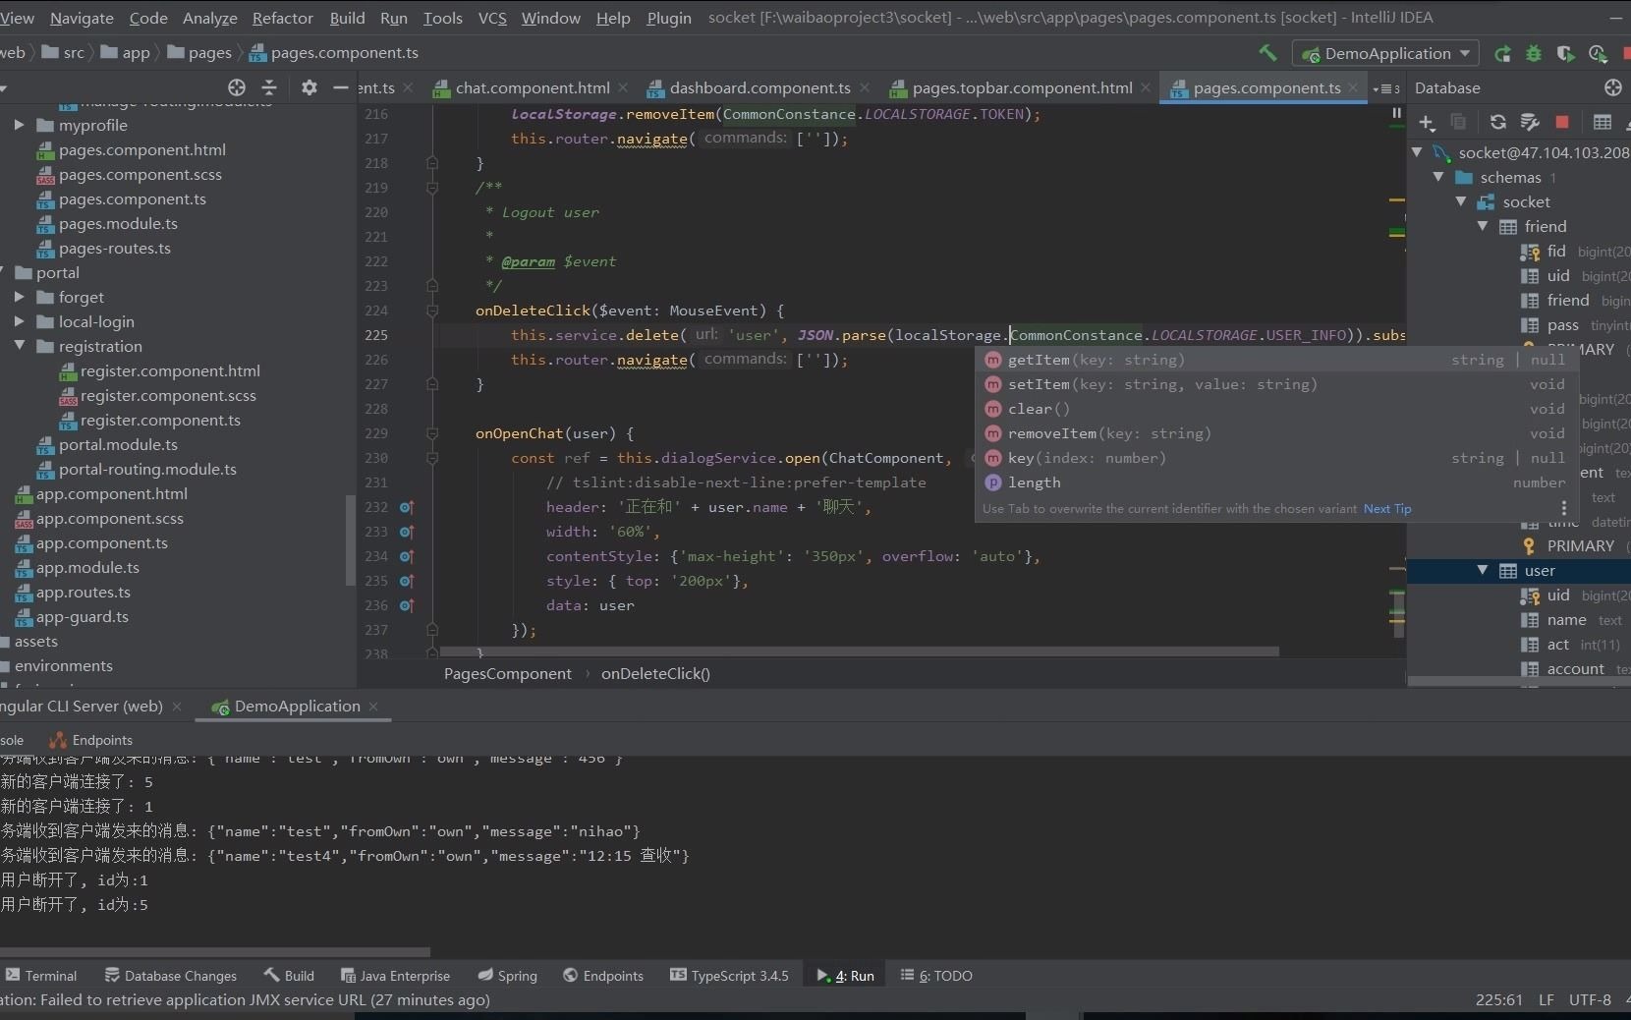This screenshot has width=1631, height=1020.
Task: Click the duplicate icon in Database toolbar
Action: click(1458, 122)
